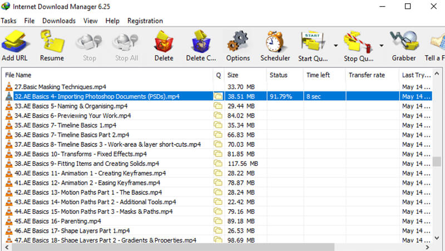Open the Downloads menu
The image size is (445, 251).
click(x=59, y=21)
